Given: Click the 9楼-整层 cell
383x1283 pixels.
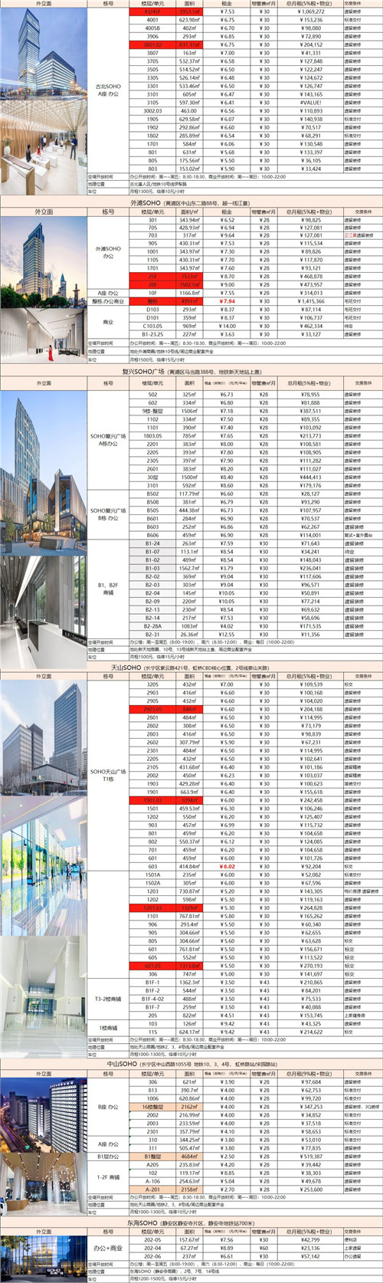Looking at the screenshot, I should pyautogui.click(x=152, y=411).
